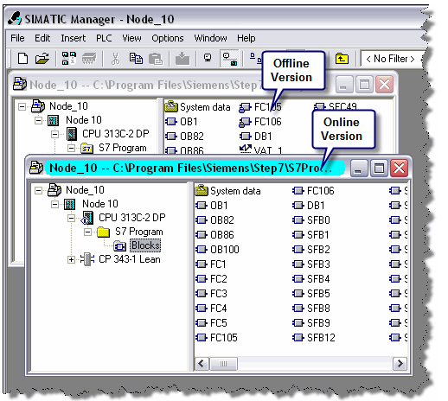Open the Insert menu
The width and height of the screenshot is (448, 401).
coord(74,38)
